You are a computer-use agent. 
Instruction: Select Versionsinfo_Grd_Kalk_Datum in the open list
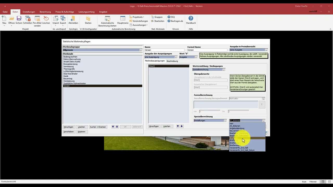pos(242,150)
